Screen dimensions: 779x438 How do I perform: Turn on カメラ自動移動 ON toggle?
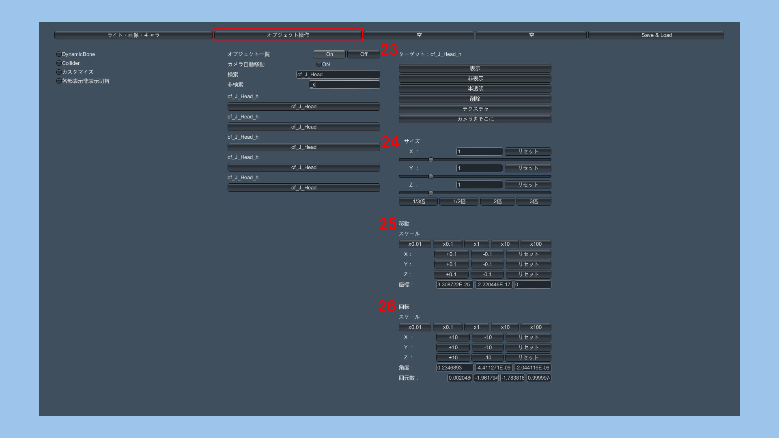click(319, 64)
